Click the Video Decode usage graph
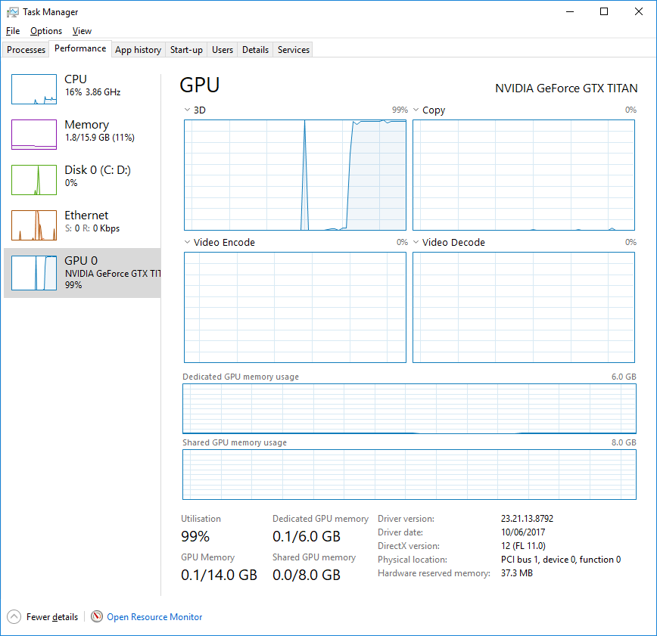This screenshot has width=657, height=636. coord(524,307)
